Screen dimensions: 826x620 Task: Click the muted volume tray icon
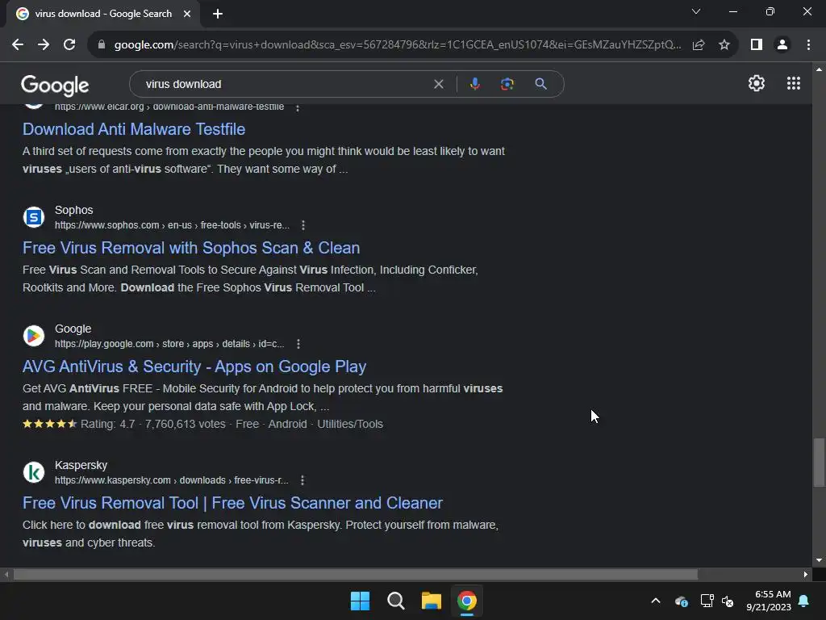(728, 601)
